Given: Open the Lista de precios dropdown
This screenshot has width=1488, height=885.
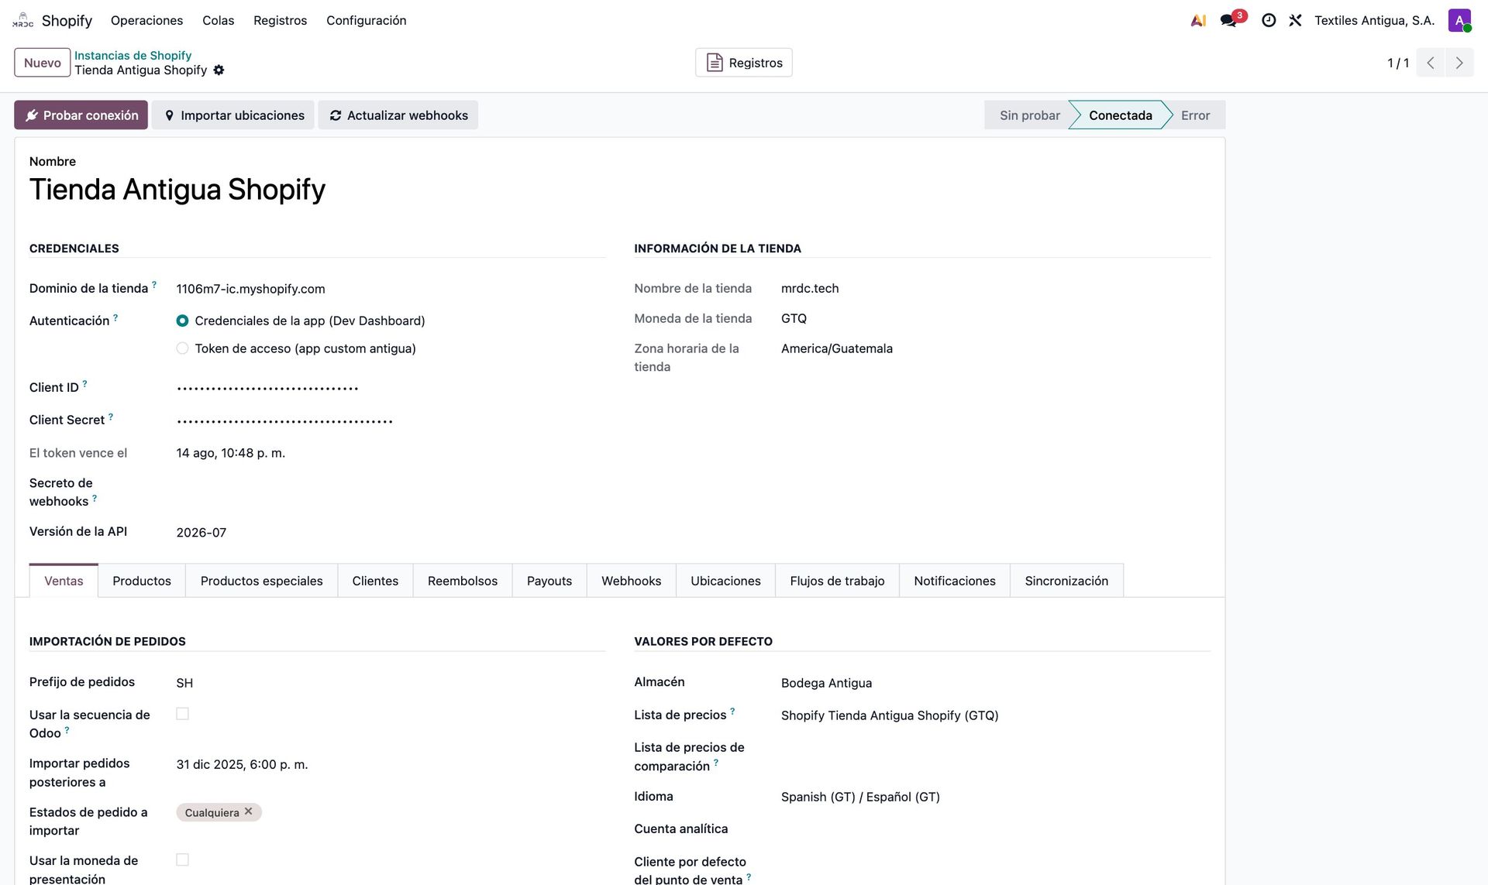Looking at the screenshot, I should 995,715.
